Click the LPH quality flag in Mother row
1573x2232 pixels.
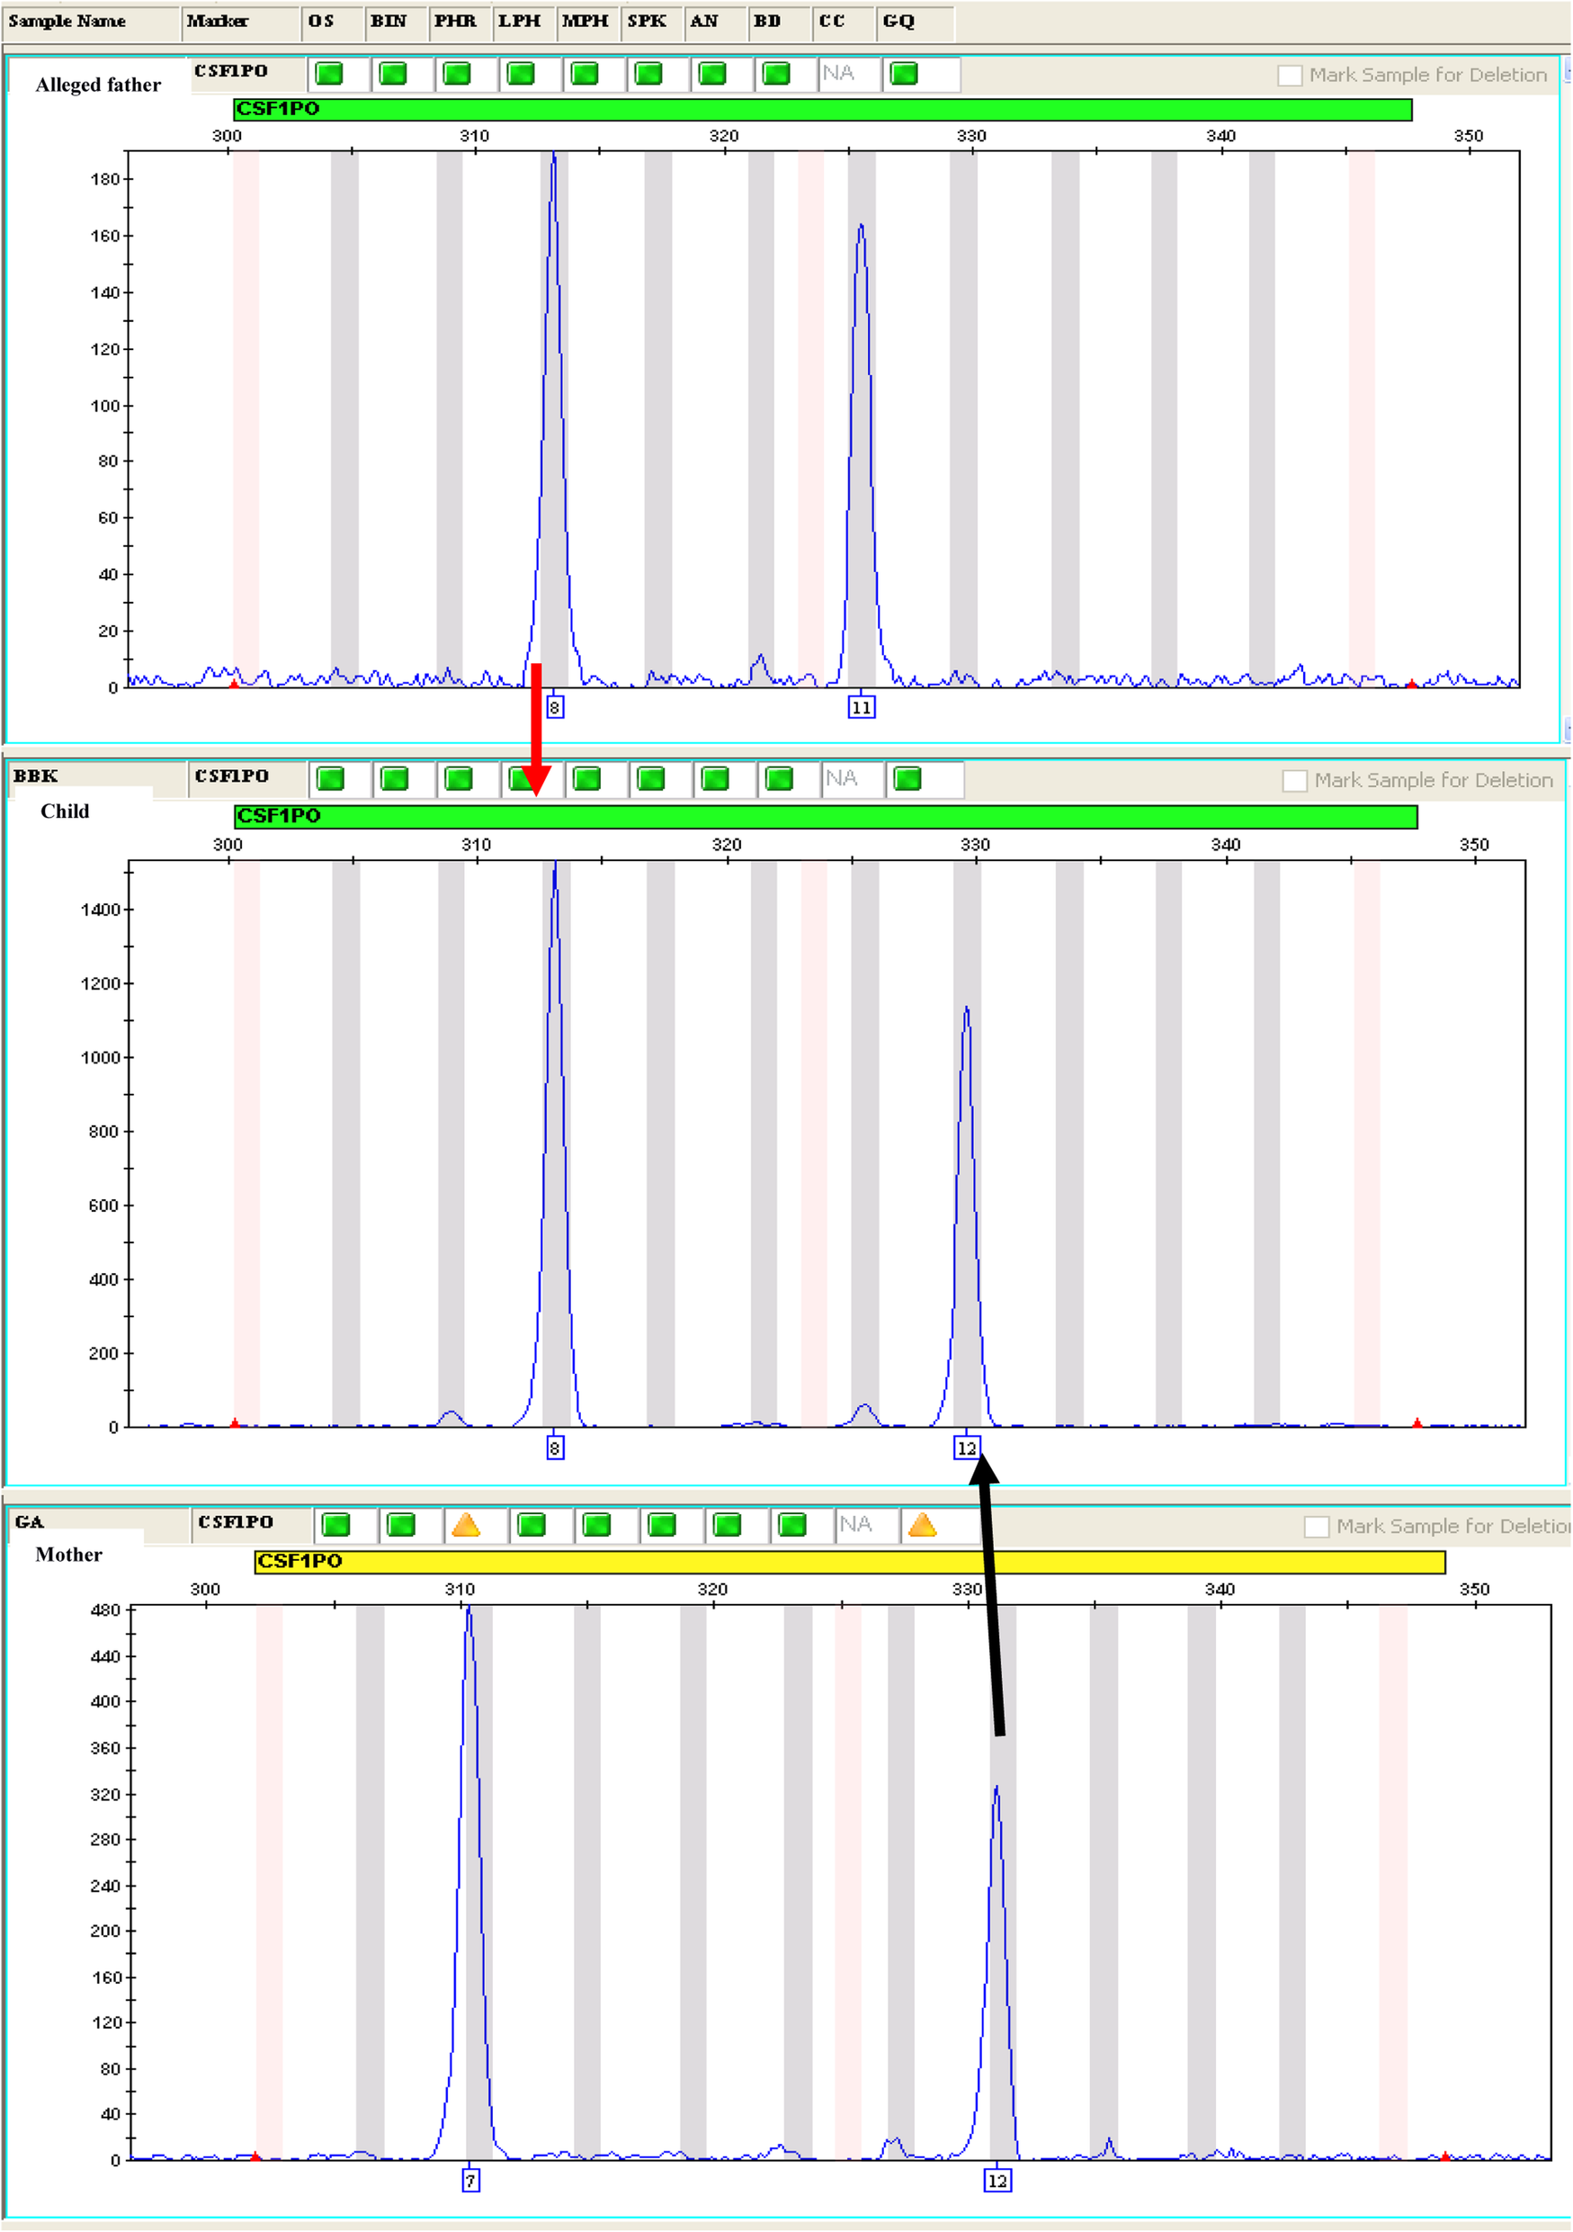pyautogui.click(x=532, y=1524)
